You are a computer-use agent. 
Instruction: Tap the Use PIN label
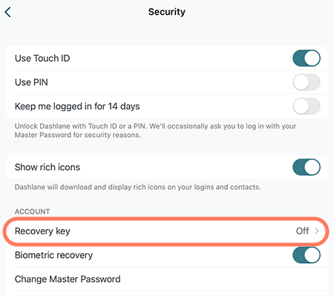31,82
